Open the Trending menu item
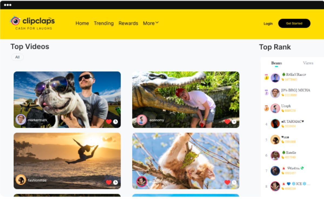 tap(104, 23)
